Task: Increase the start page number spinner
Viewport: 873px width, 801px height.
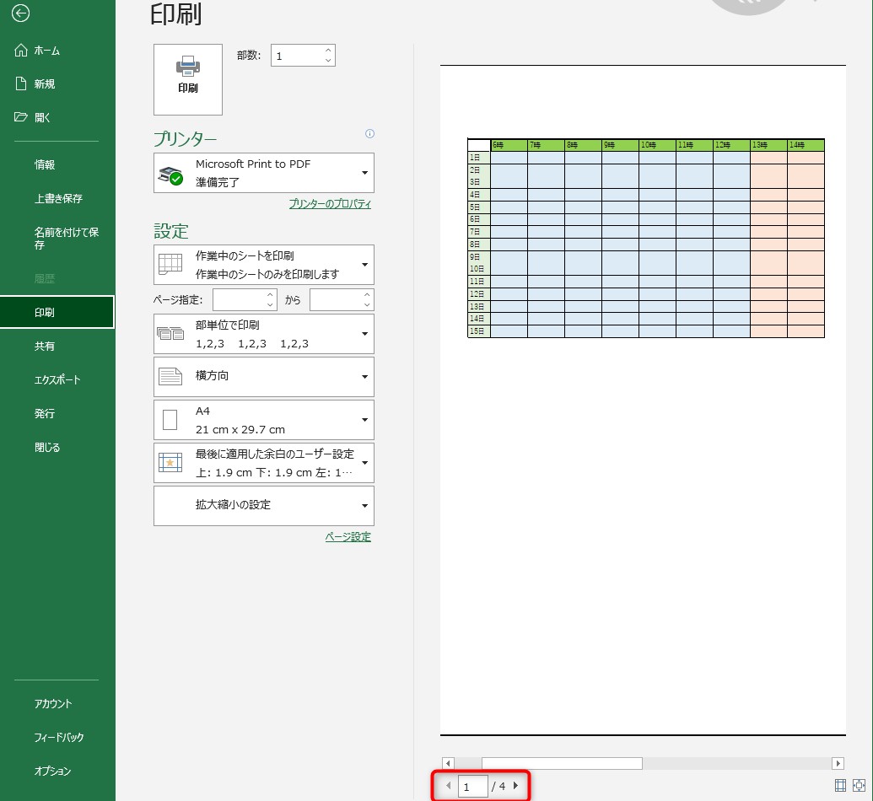Action: (x=270, y=295)
